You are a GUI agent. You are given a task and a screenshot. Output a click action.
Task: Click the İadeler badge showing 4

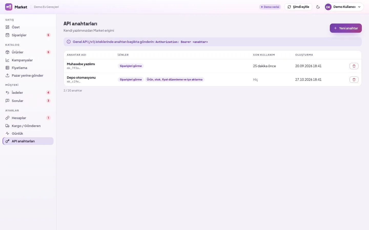click(48, 93)
